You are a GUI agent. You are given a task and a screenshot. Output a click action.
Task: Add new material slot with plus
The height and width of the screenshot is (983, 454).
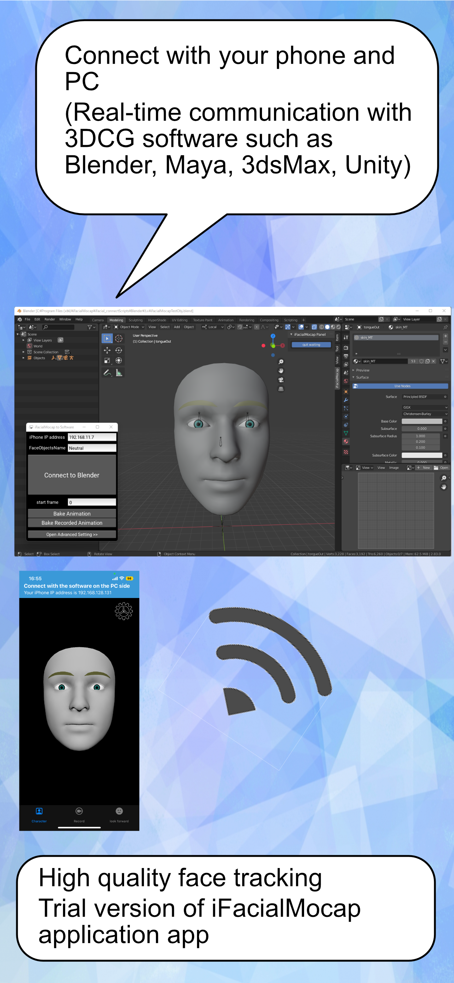(445, 336)
